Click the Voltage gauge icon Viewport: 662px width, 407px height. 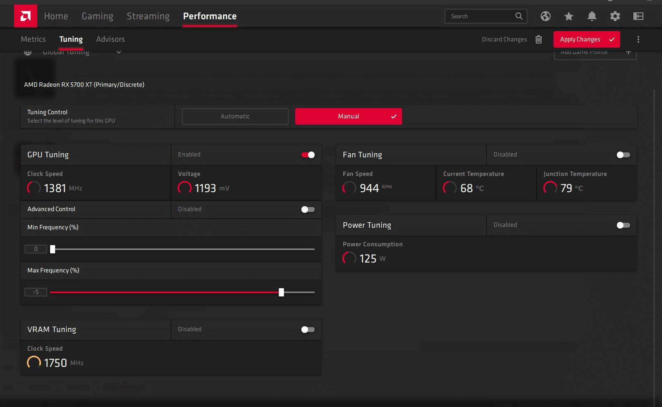(185, 188)
